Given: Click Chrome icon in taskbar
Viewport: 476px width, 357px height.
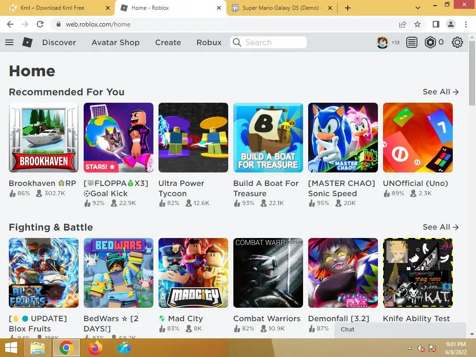Looking at the screenshot, I should coord(66,348).
